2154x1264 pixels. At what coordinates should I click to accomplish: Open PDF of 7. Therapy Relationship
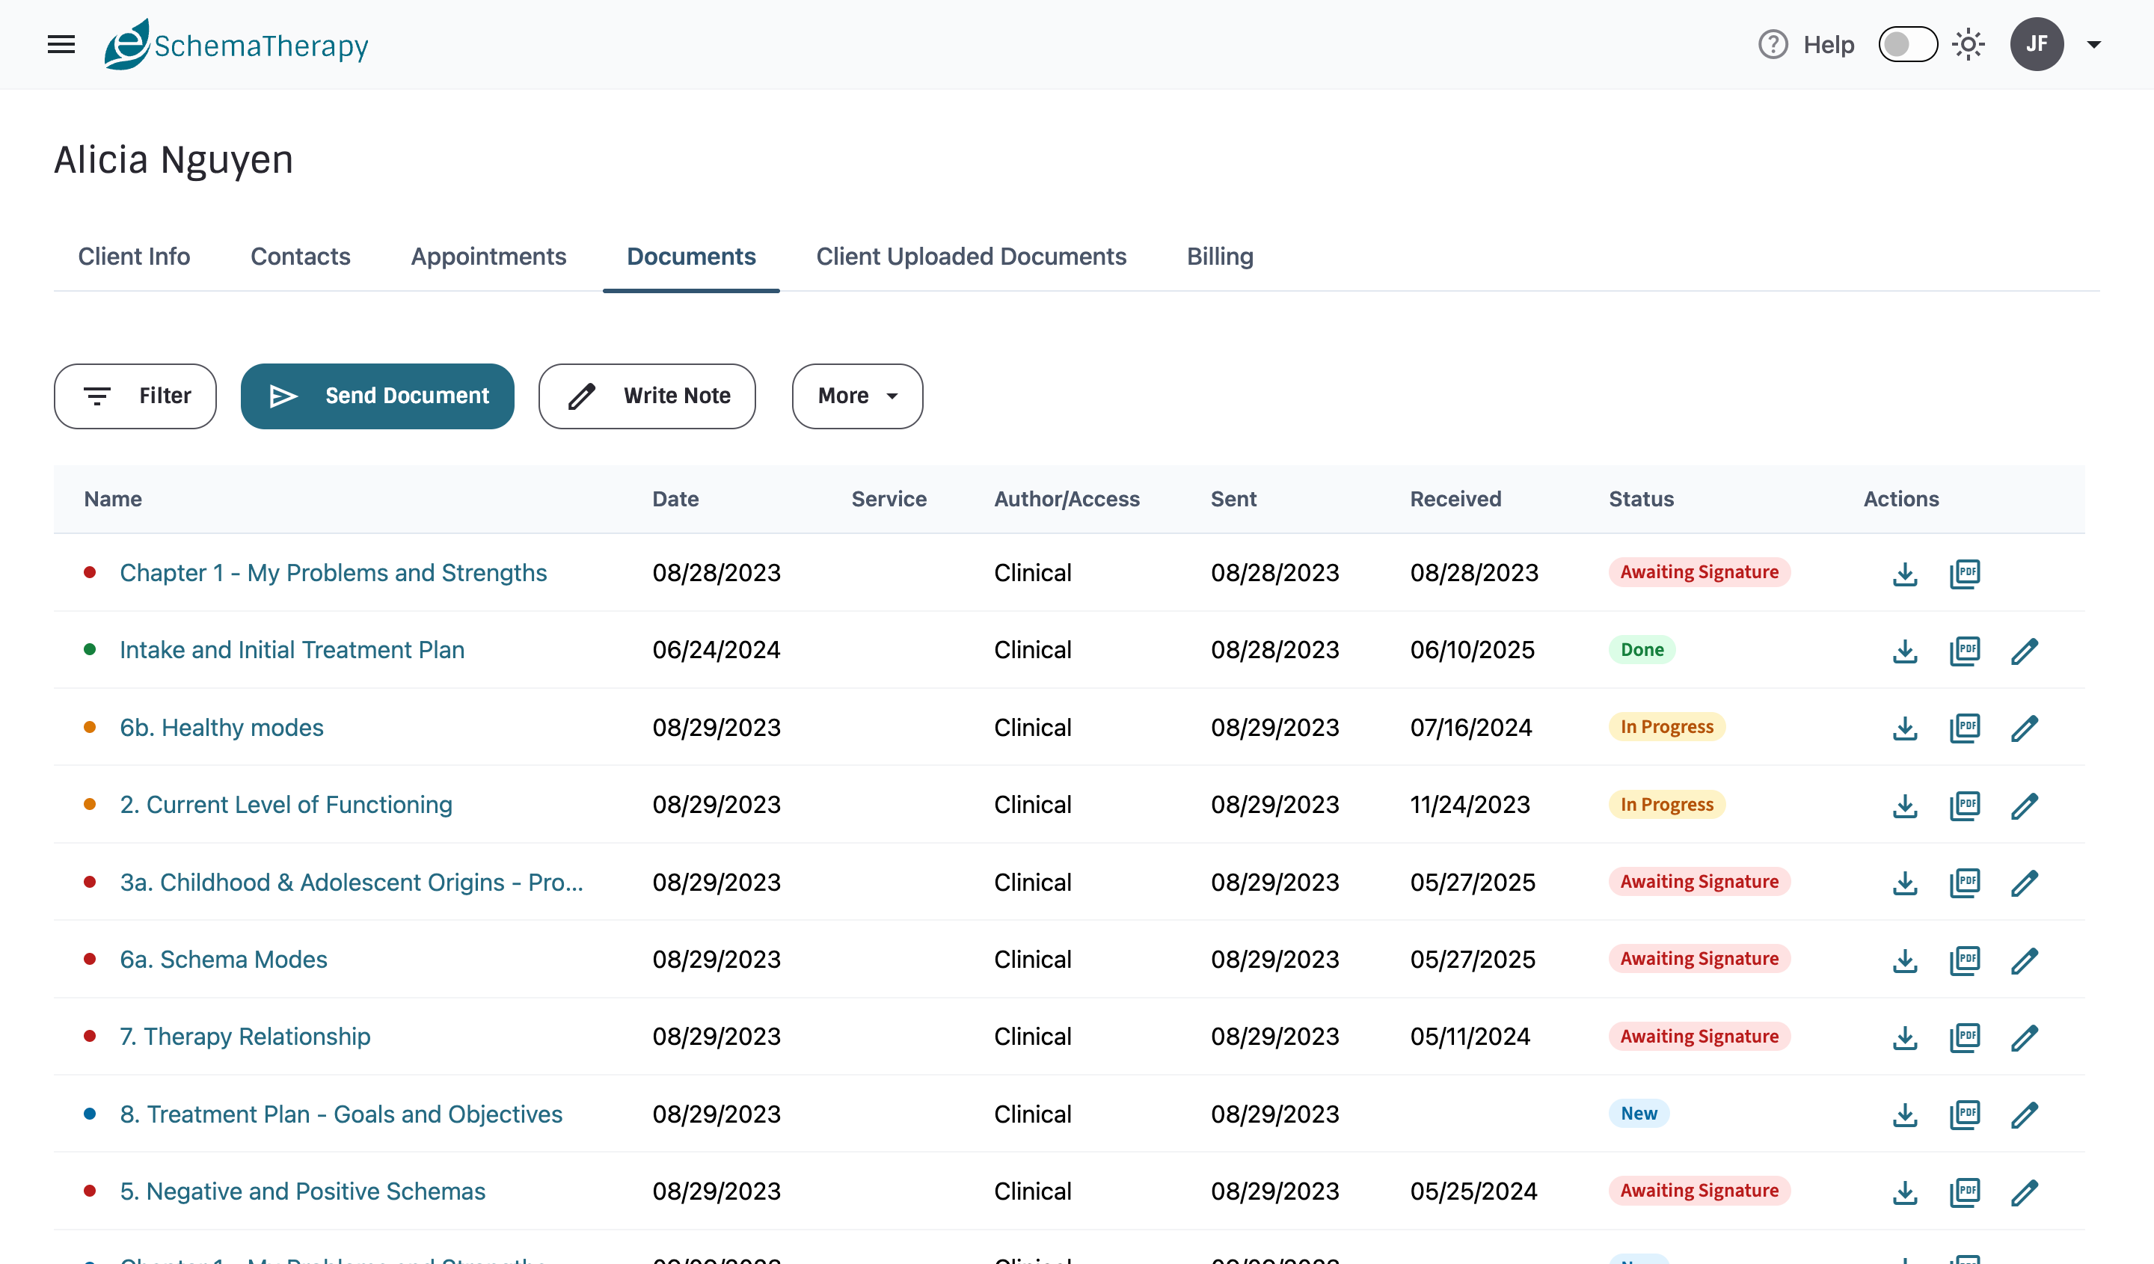click(1964, 1037)
